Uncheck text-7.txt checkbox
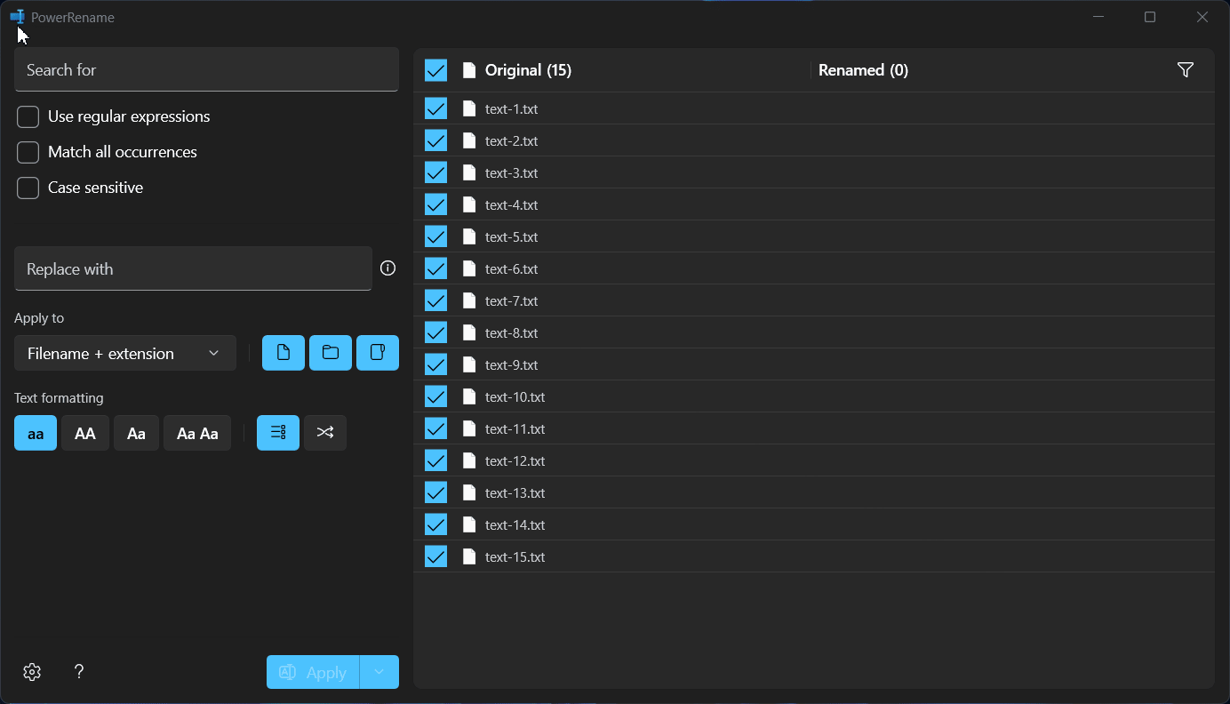 [435, 300]
